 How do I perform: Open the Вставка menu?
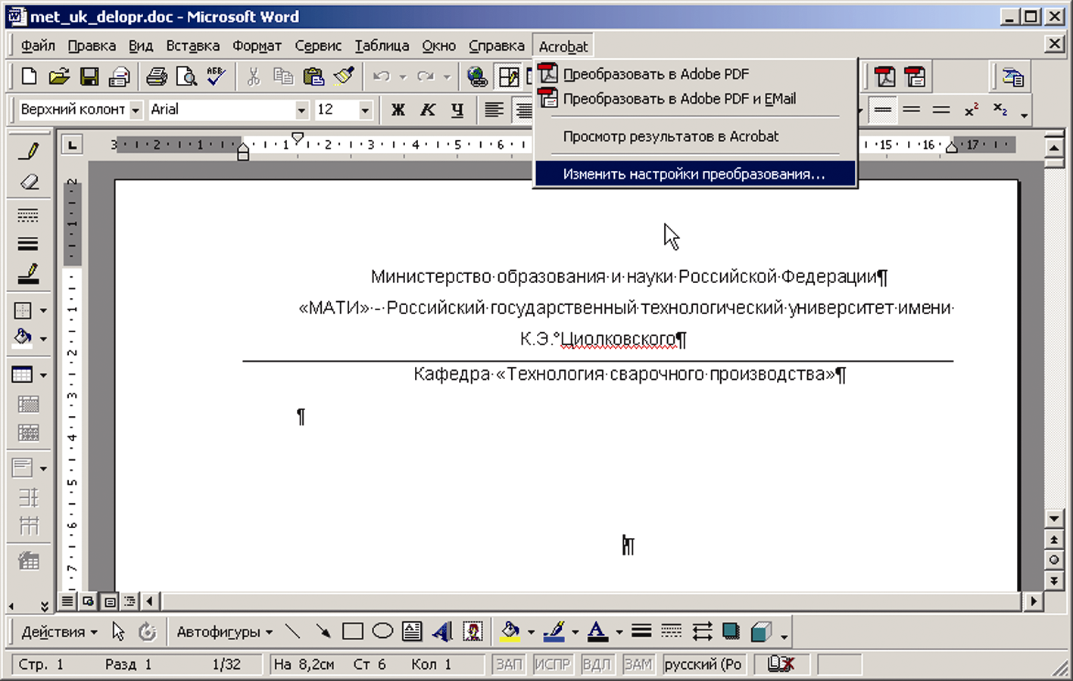pos(193,46)
